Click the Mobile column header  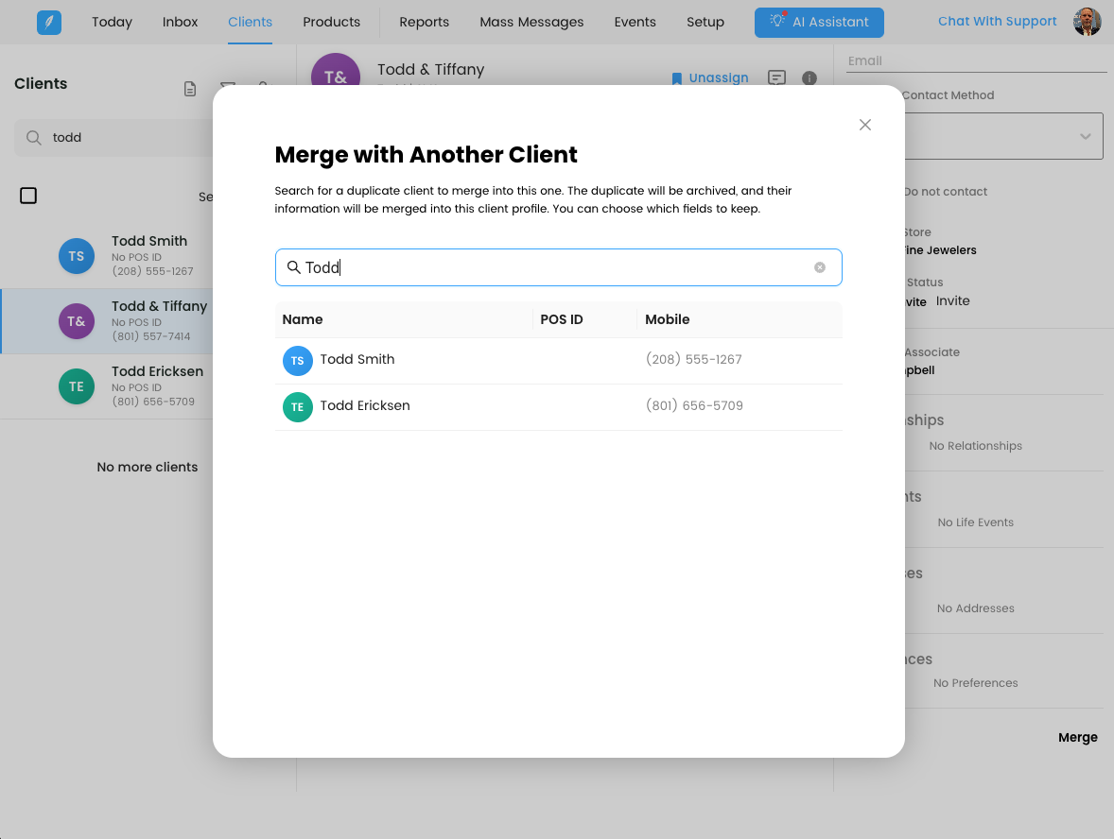click(667, 319)
